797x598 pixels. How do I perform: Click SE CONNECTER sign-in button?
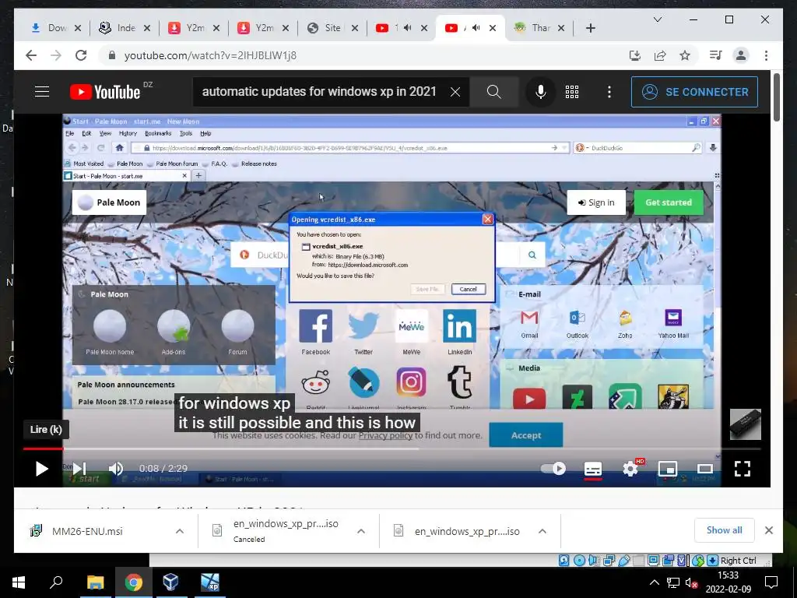tap(694, 92)
